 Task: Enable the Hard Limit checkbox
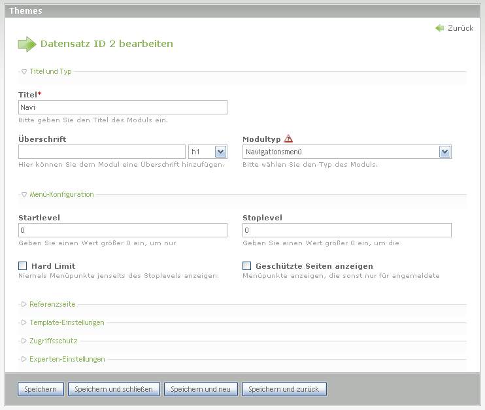pos(23,266)
